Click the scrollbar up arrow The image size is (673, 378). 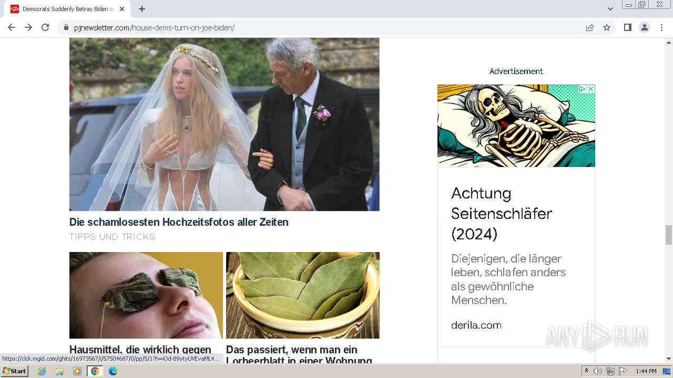(669, 42)
